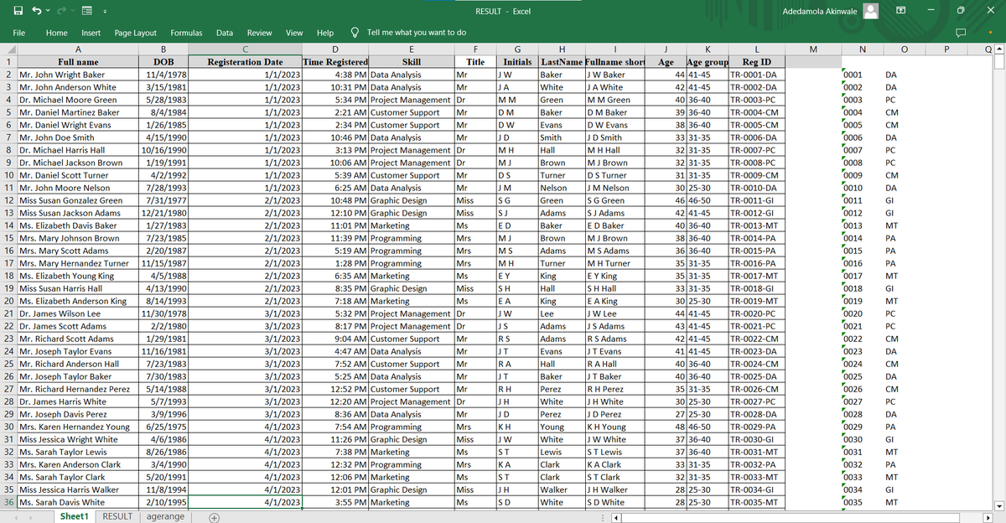Select column L header

tap(757, 49)
